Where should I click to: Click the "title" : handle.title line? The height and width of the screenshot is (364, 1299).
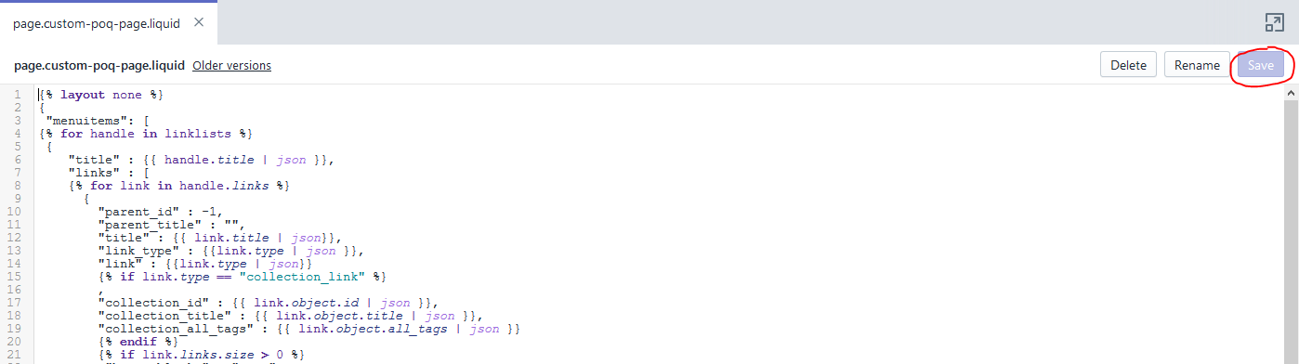pyautogui.click(x=200, y=160)
